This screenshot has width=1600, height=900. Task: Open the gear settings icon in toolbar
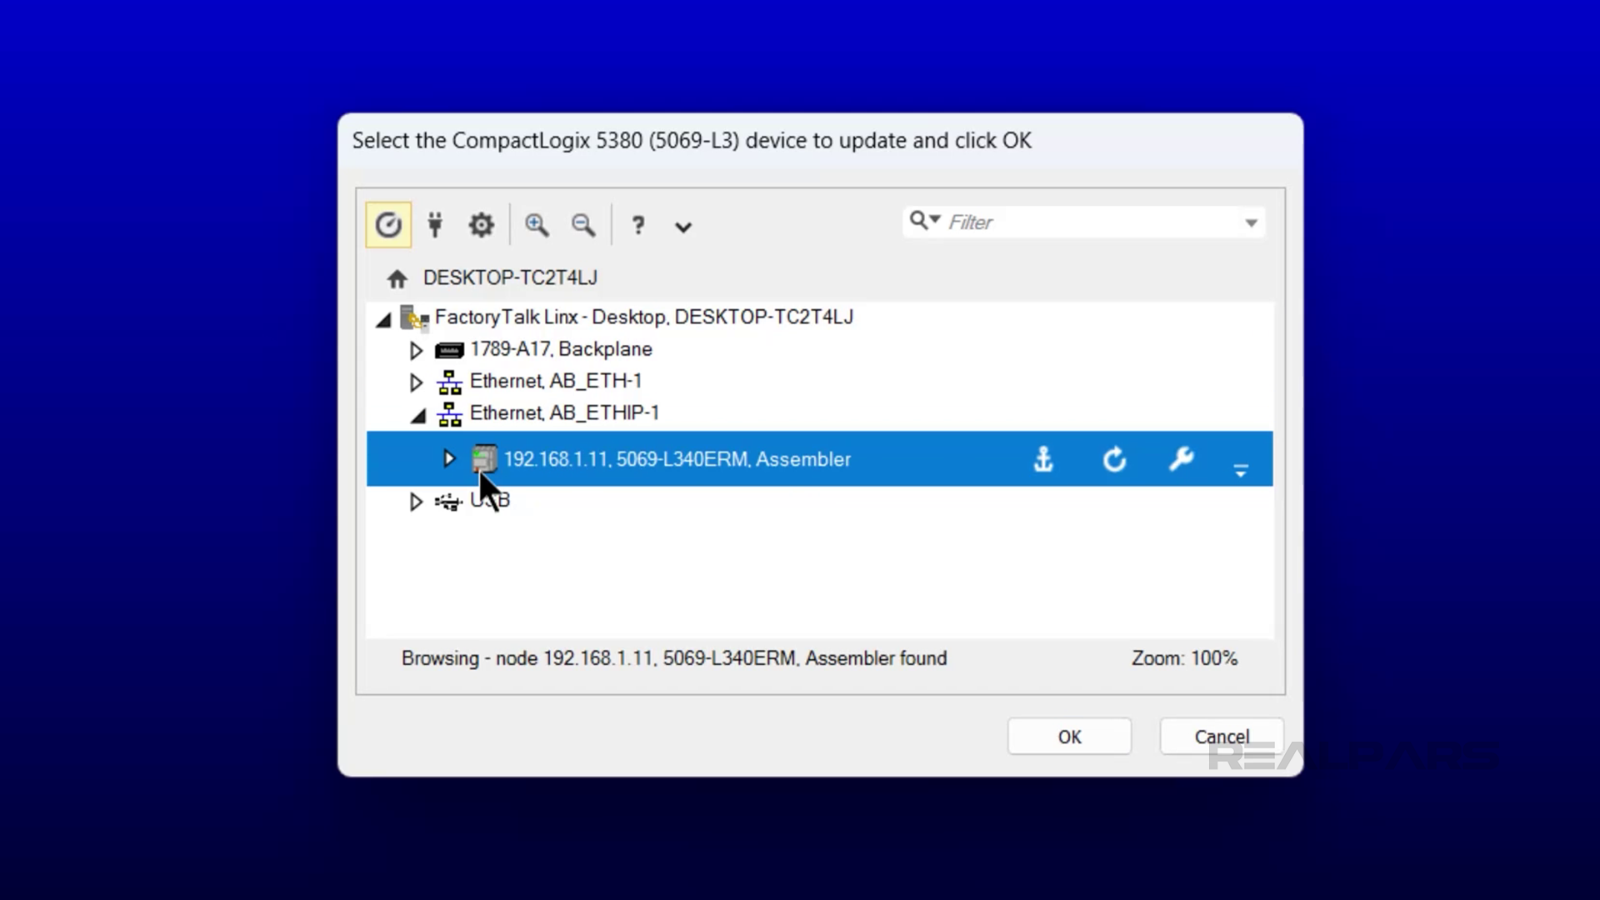point(481,225)
